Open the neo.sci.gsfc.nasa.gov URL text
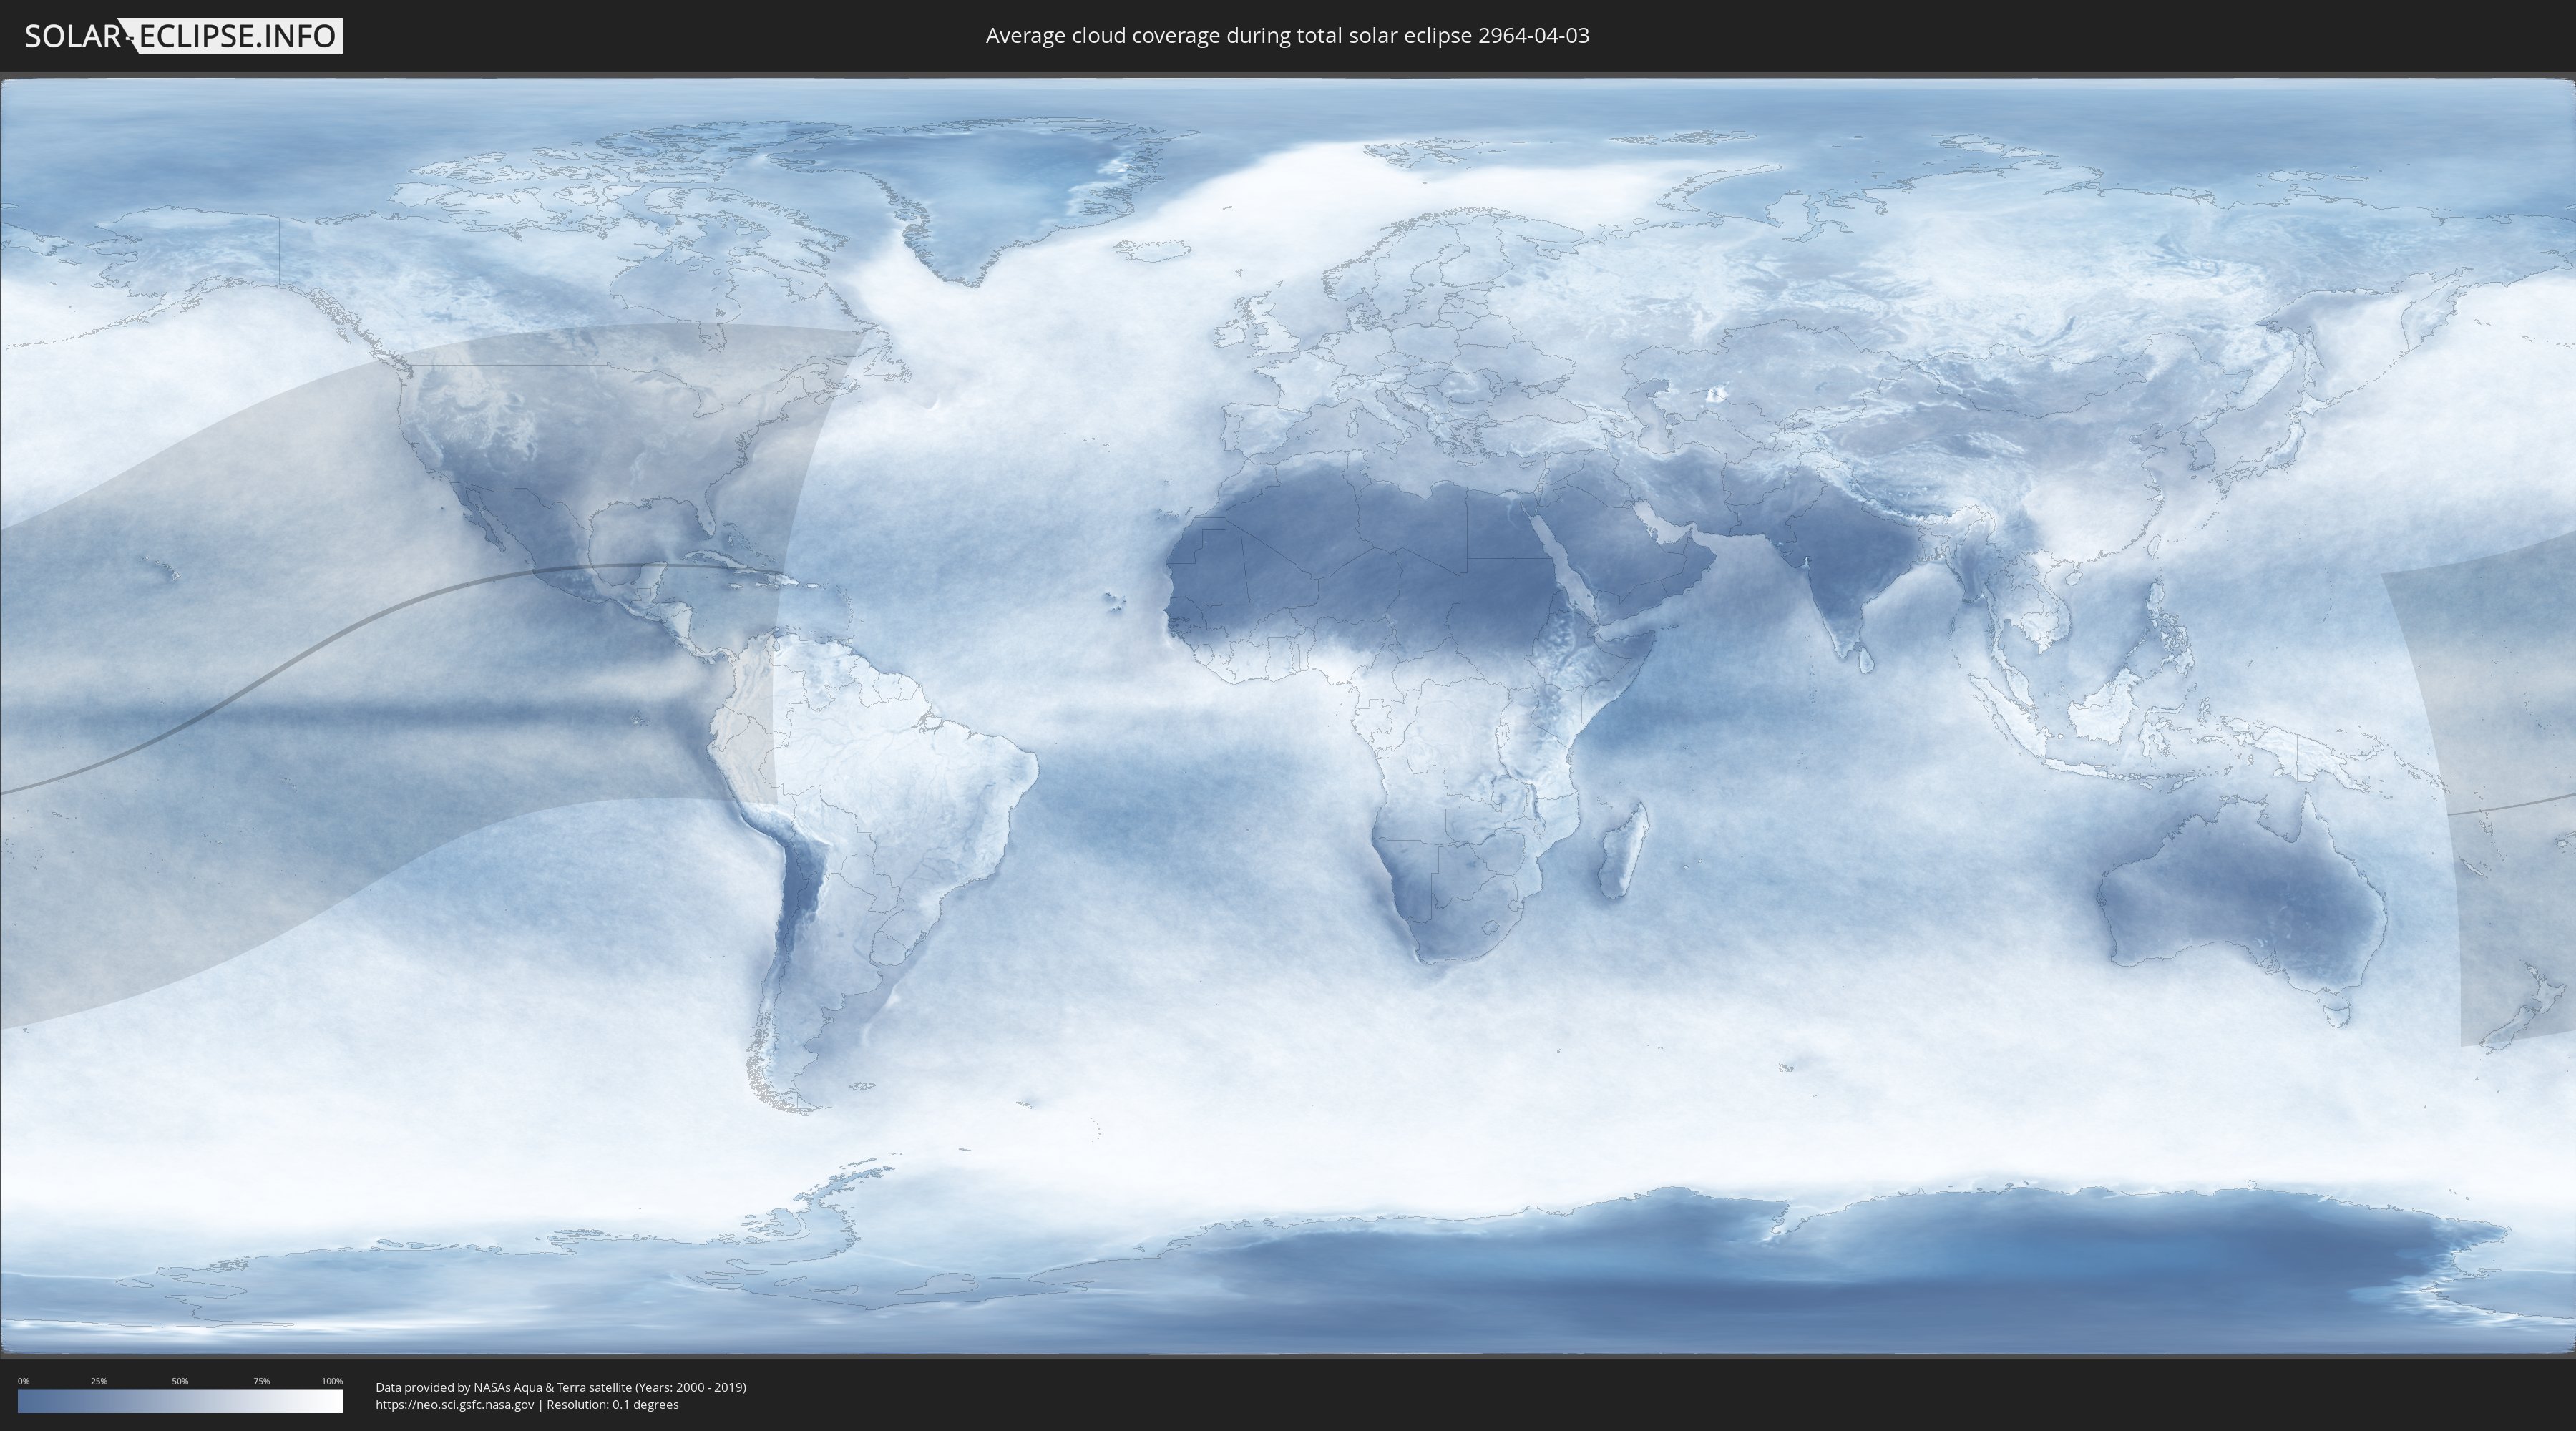The width and height of the screenshot is (2576, 1431). coord(455,1405)
